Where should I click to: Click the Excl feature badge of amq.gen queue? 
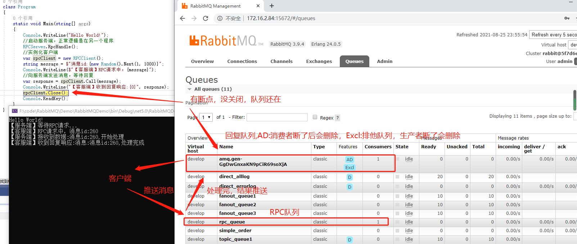pyautogui.click(x=350, y=167)
